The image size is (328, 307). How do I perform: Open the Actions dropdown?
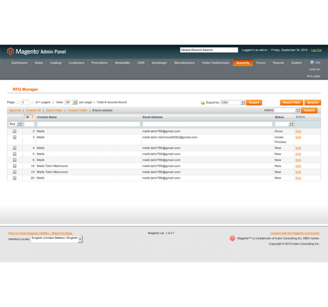(x=287, y=110)
